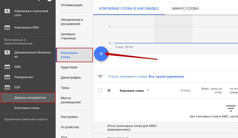Select Домены конкурентов ad group
The height and width of the screenshot is (138, 238).
click(x=28, y=98)
